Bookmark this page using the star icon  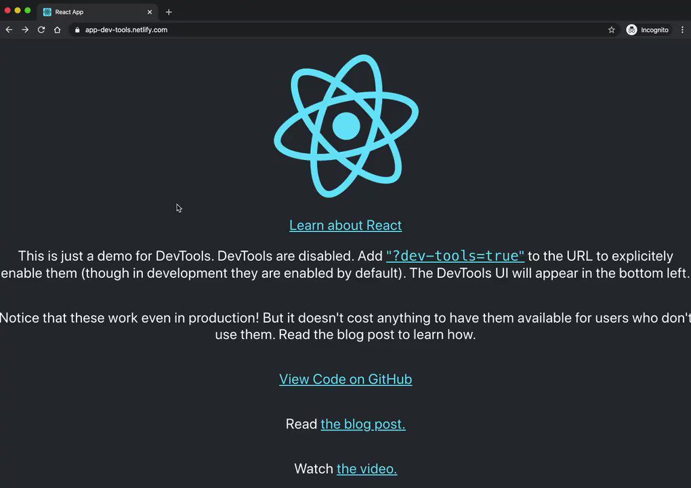tap(611, 30)
